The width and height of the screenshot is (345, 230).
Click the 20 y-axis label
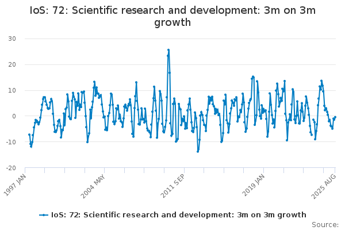[x=12, y=64]
